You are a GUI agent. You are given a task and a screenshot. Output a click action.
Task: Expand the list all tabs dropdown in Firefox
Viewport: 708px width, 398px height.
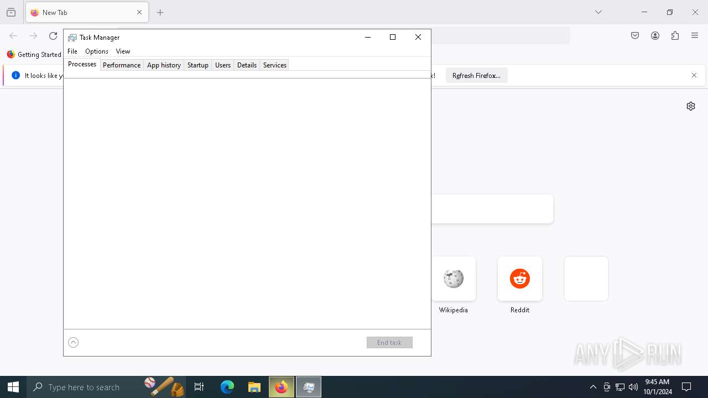(x=598, y=12)
